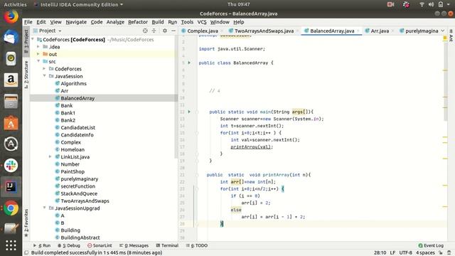Open Project panel settings gear

click(x=165, y=31)
